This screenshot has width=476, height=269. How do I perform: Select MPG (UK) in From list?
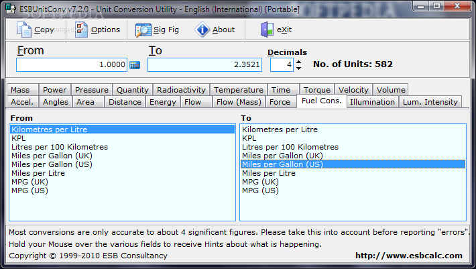coord(122,182)
